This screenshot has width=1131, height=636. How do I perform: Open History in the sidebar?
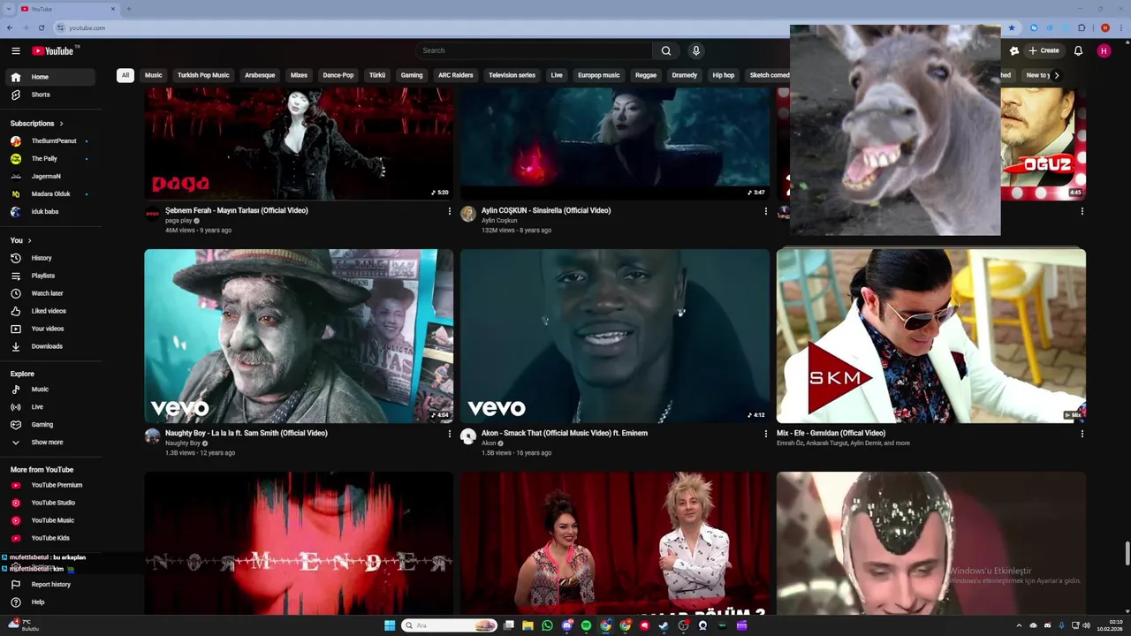(x=51, y=258)
